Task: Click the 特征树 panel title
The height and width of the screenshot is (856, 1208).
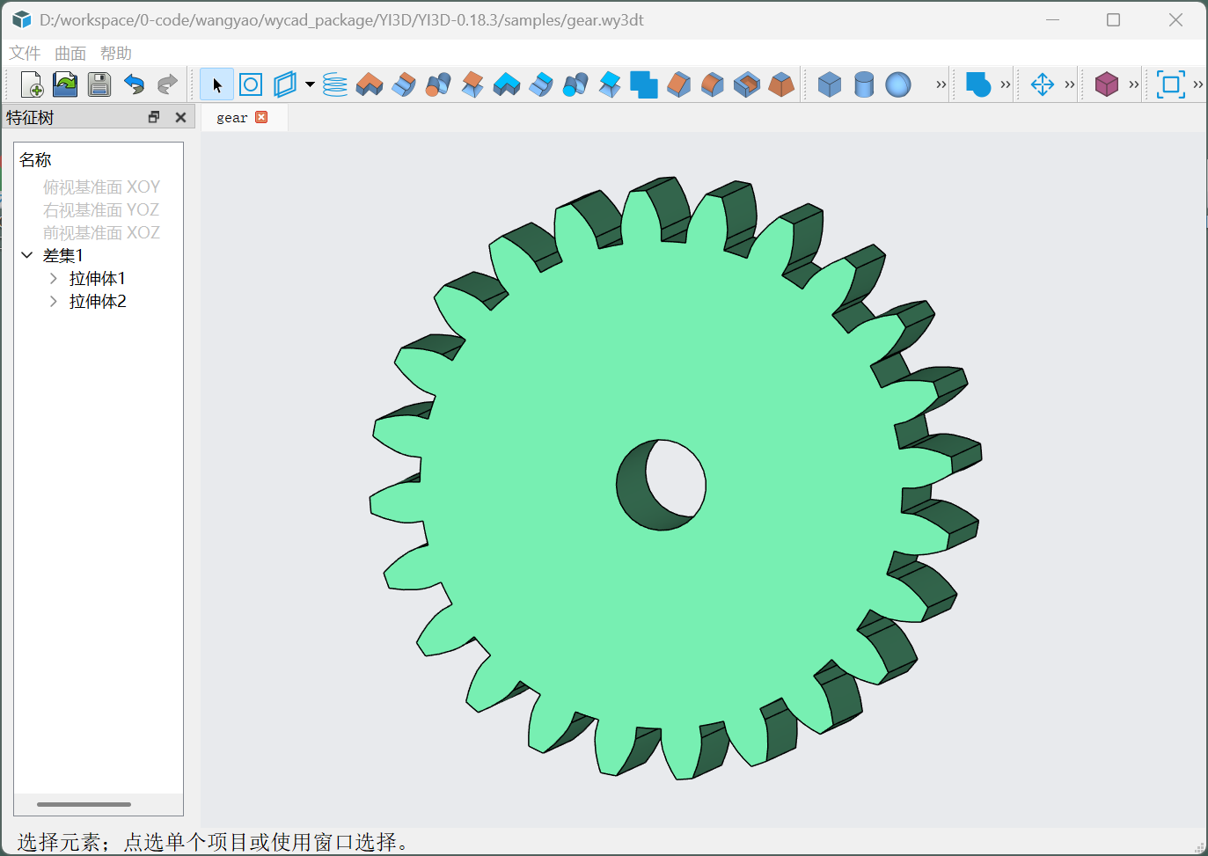Action: 30,117
